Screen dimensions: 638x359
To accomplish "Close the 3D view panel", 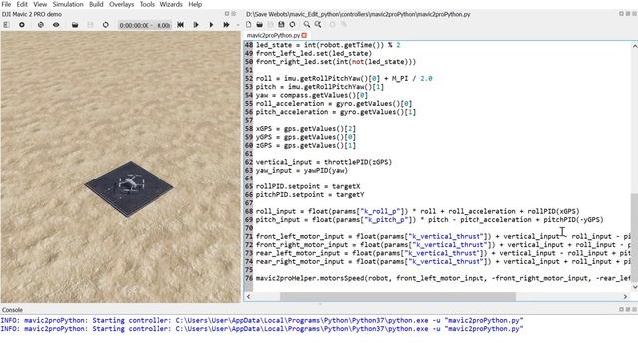I will [234, 14].
